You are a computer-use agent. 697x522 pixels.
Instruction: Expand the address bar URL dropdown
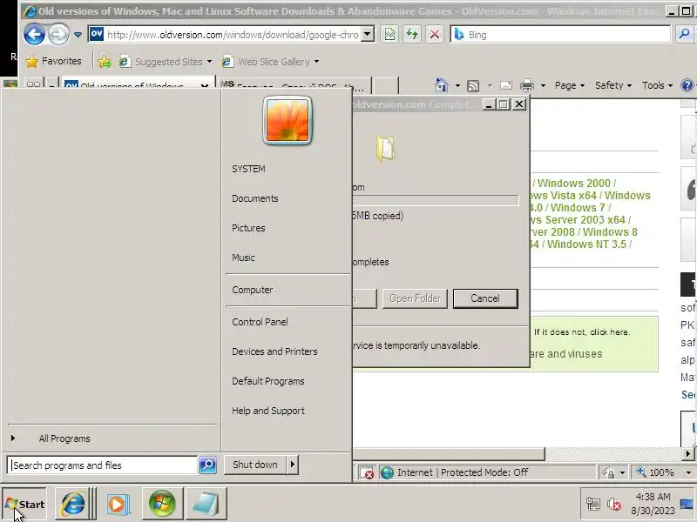[368, 34]
